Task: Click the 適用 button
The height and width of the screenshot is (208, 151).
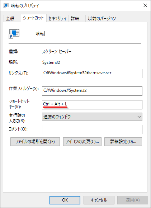Action: (x=133, y=200)
